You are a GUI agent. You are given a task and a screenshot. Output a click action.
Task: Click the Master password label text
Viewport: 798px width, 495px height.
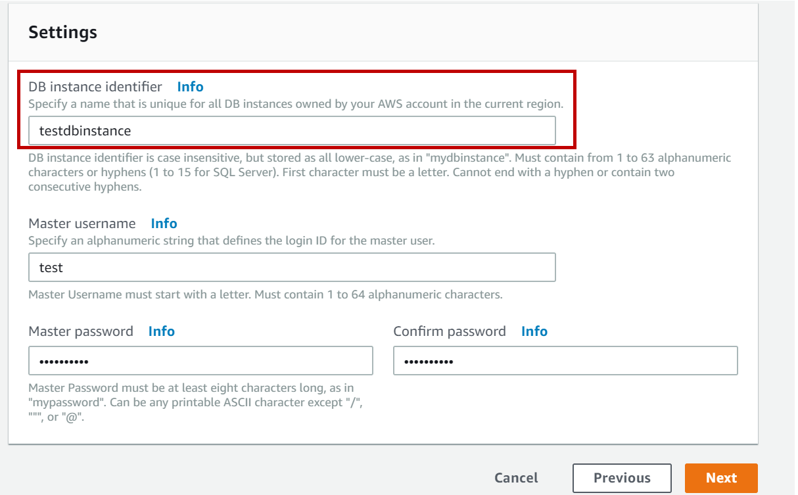pyautogui.click(x=81, y=331)
